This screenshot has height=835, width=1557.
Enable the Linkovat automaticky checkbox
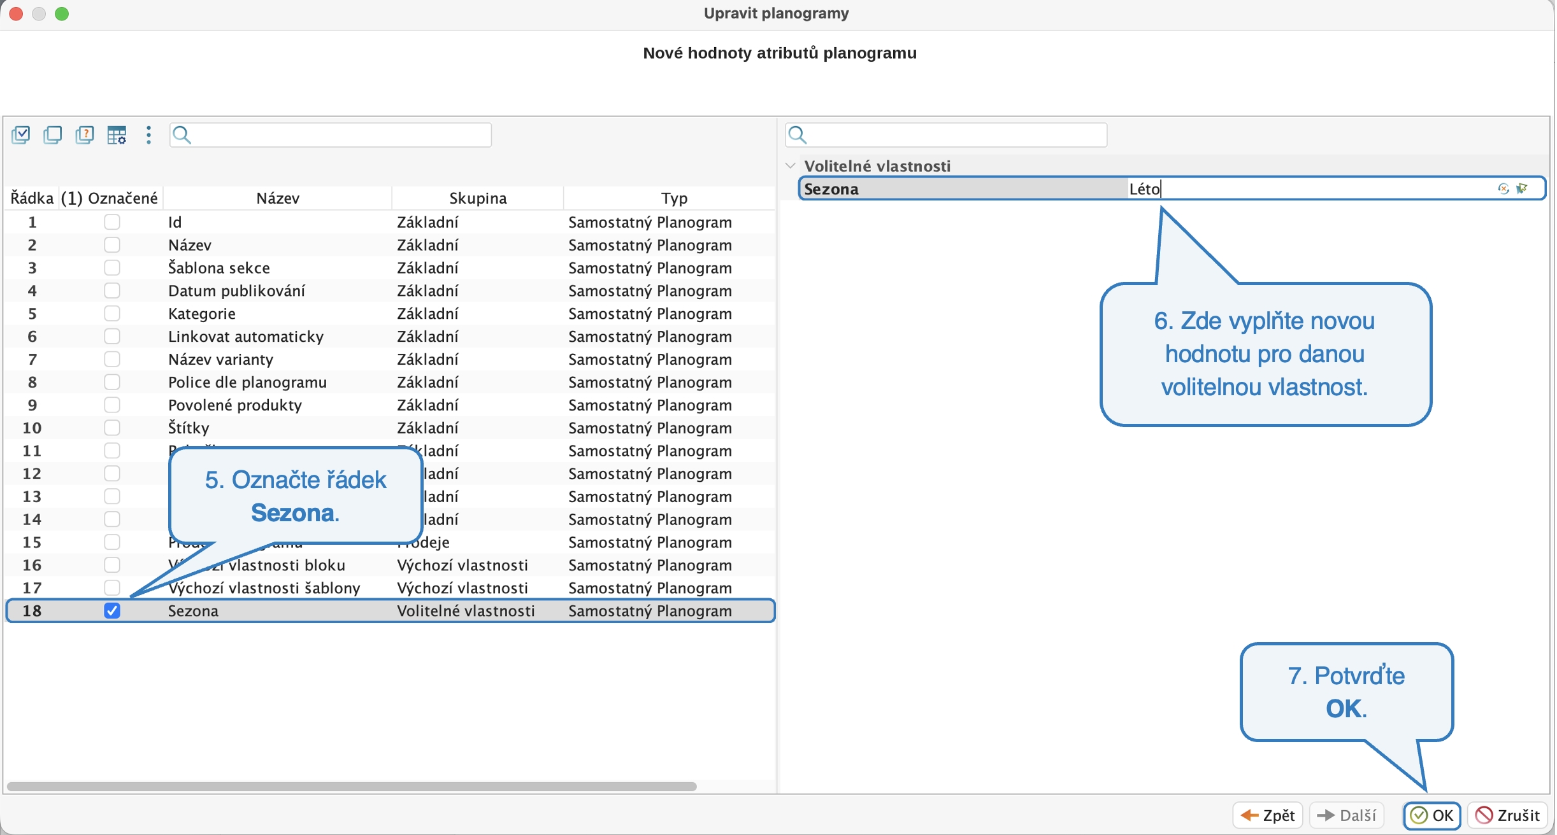coord(112,336)
